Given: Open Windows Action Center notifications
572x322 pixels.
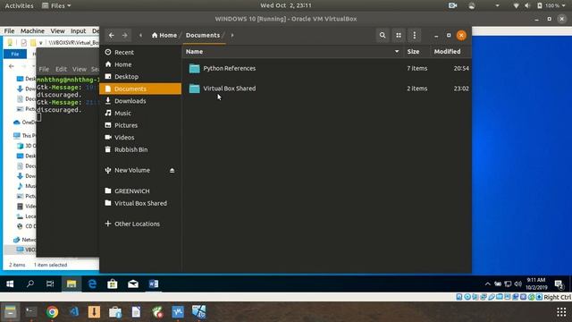Looking at the screenshot, I should [x=559, y=284].
